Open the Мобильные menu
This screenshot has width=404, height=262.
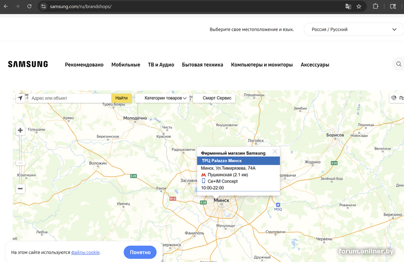126,65
